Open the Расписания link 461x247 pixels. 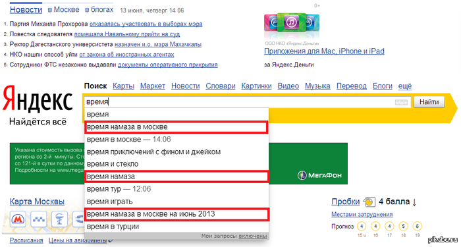pos(26,240)
